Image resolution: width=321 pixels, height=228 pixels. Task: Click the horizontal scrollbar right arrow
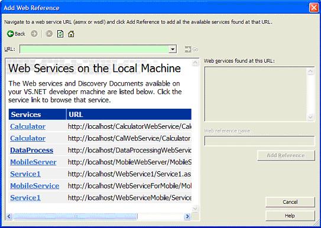pyautogui.click(x=187, y=216)
